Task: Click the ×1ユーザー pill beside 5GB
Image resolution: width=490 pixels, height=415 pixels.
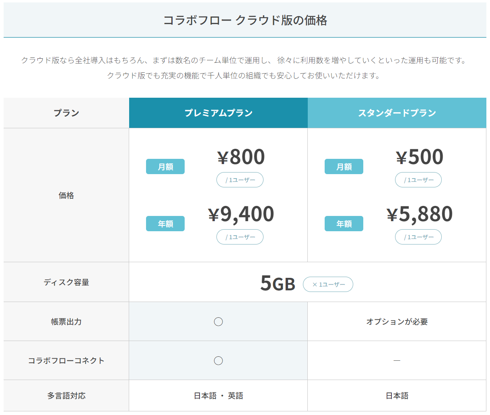Action: coord(328,284)
